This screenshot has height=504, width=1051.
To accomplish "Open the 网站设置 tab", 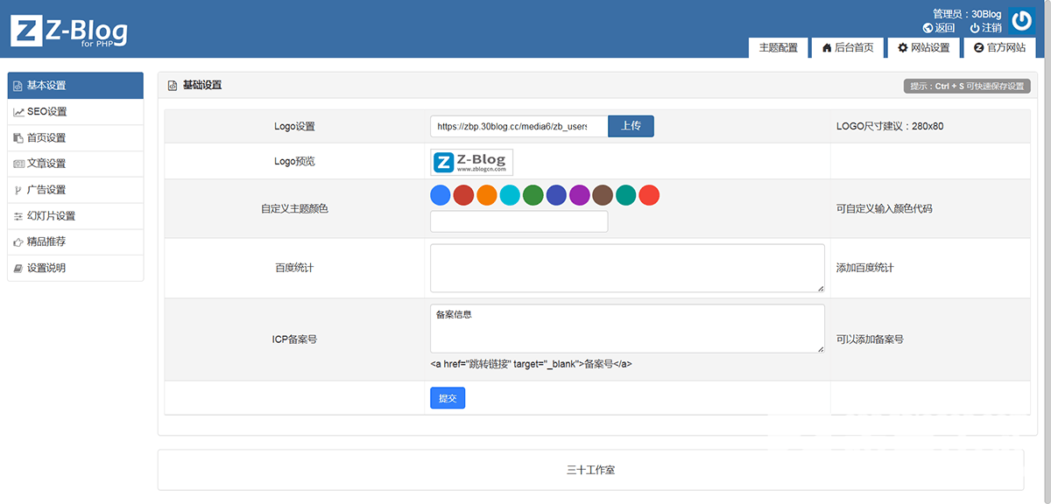I will (x=923, y=48).
